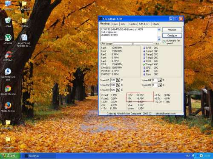213x159 pixels.
Task: Click the 'Vbat 3.26V' voltage reading
Action: [135, 105]
